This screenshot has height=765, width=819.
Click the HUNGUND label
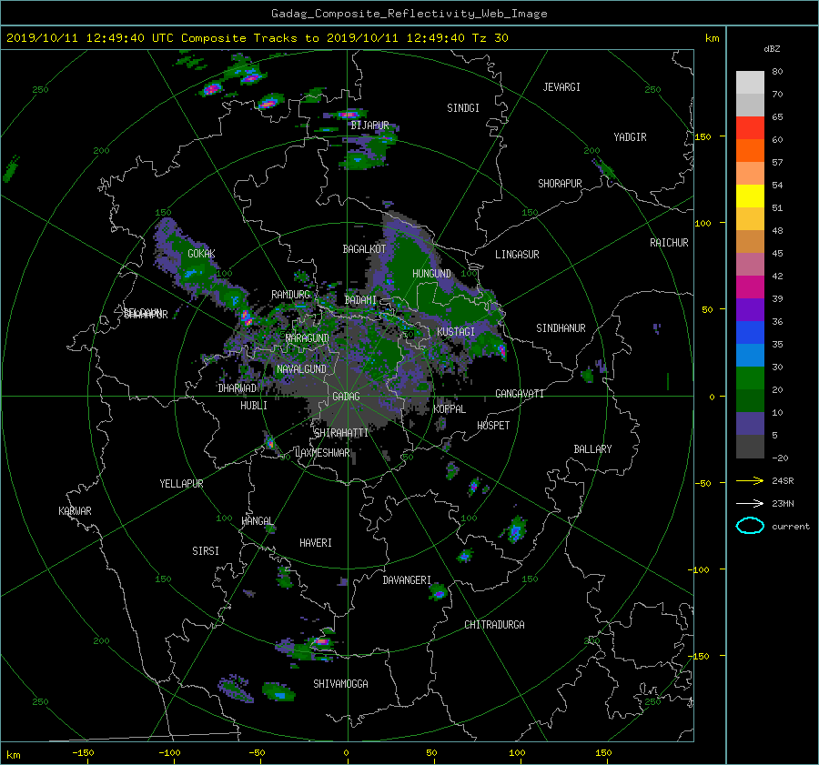click(431, 274)
